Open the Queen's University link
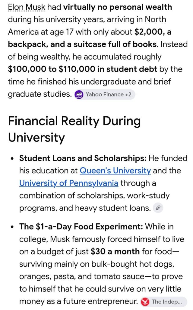This screenshot has height=310, width=193. click(x=115, y=170)
